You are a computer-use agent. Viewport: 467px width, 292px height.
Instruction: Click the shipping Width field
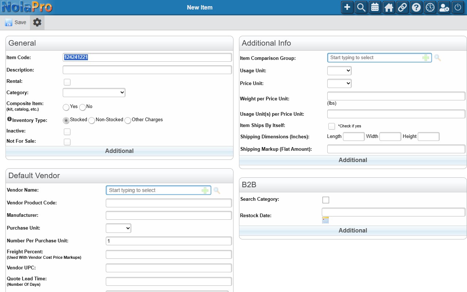coord(390,137)
